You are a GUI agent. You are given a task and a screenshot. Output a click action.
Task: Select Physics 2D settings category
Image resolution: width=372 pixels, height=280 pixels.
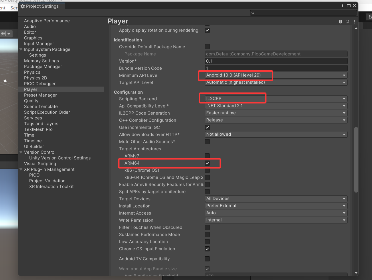pyautogui.click(x=35, y=78)
